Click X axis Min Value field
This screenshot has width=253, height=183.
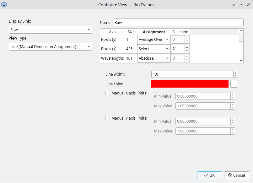coord(203,96)
